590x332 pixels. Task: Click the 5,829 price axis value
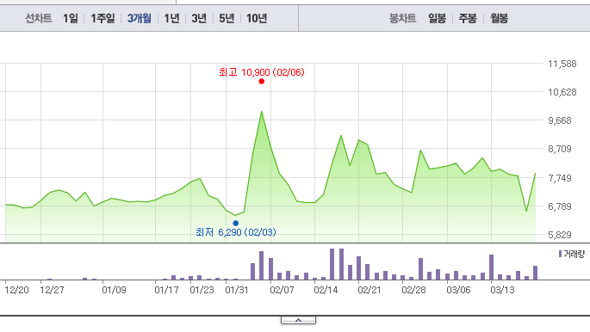click(560, 235)
